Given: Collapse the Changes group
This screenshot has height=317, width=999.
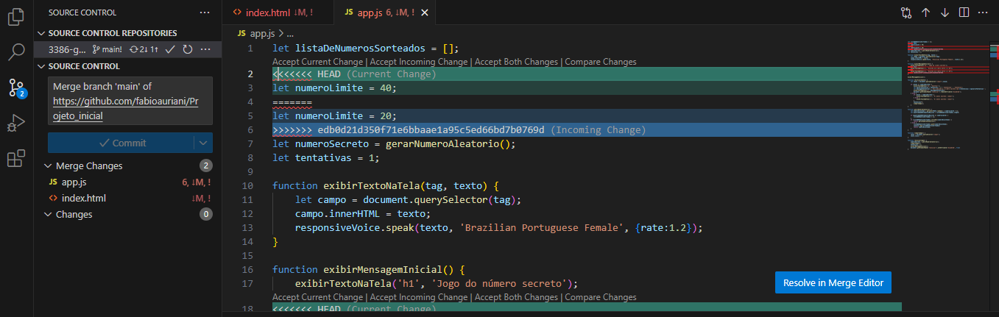Looking at the screenshot, I should point(49,215).
